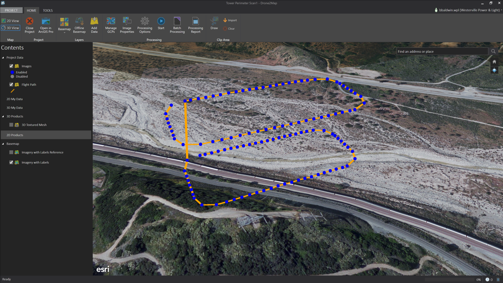Click Imagery with Labels Reference icon
This screenshot has width=503, height=283.
pyautogui.click(x=17, y=152)
